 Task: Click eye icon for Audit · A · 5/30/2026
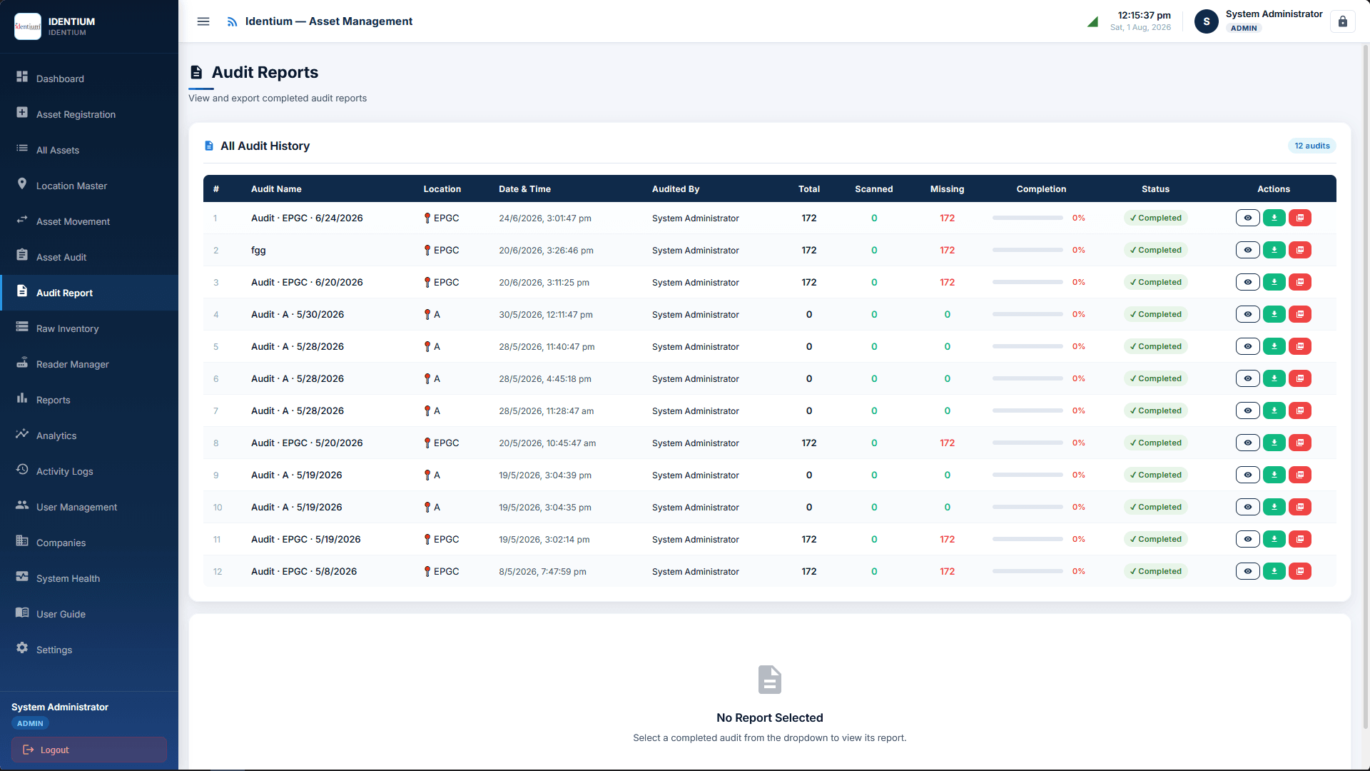tap(1247, 314)
